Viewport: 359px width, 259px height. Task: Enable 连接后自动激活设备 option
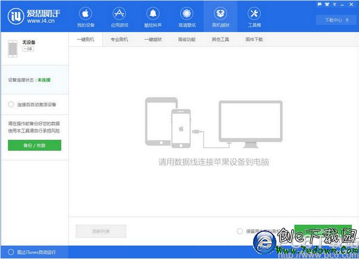[x=11, y=104]
